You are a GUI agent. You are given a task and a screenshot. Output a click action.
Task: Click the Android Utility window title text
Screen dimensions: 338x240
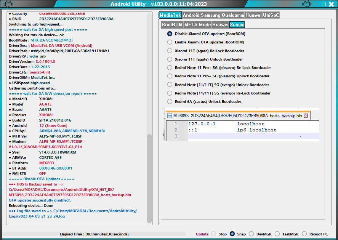pos(159,4)
